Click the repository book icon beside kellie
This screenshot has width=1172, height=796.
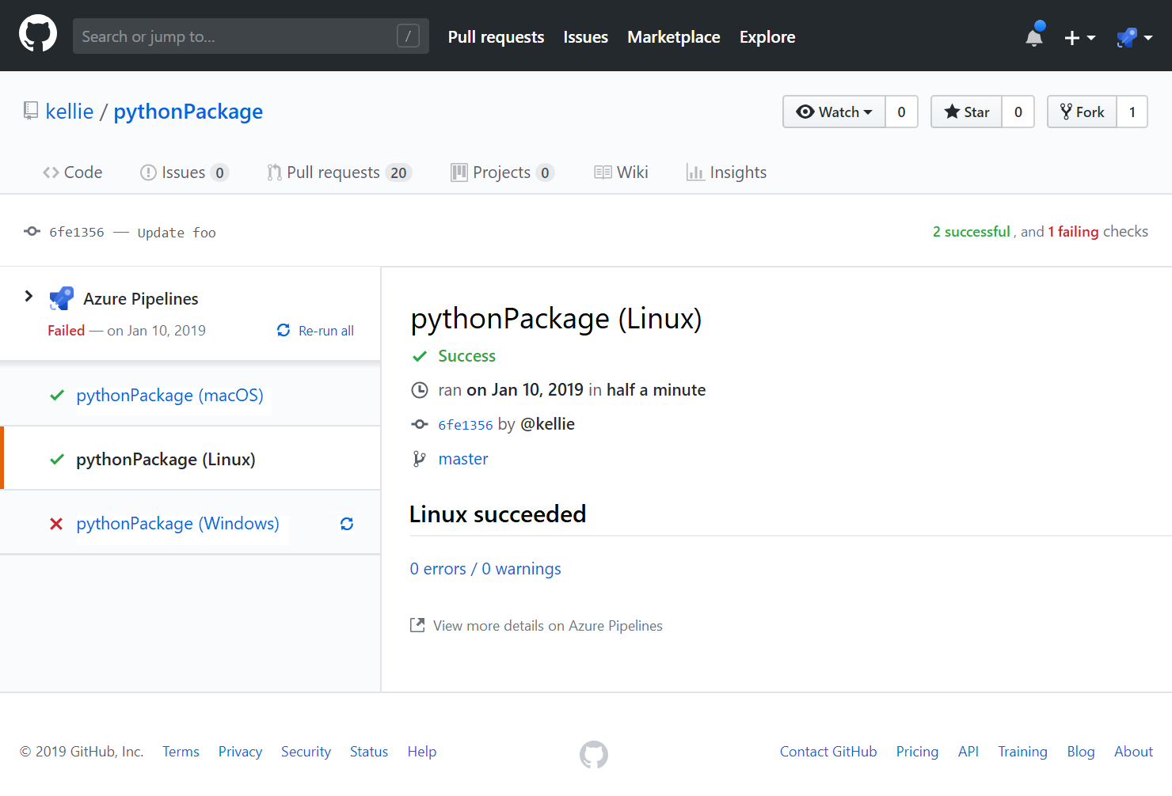(x=31, y=112)
